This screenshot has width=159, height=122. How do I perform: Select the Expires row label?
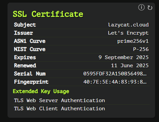pyautogui.click(x=25, y=57)
